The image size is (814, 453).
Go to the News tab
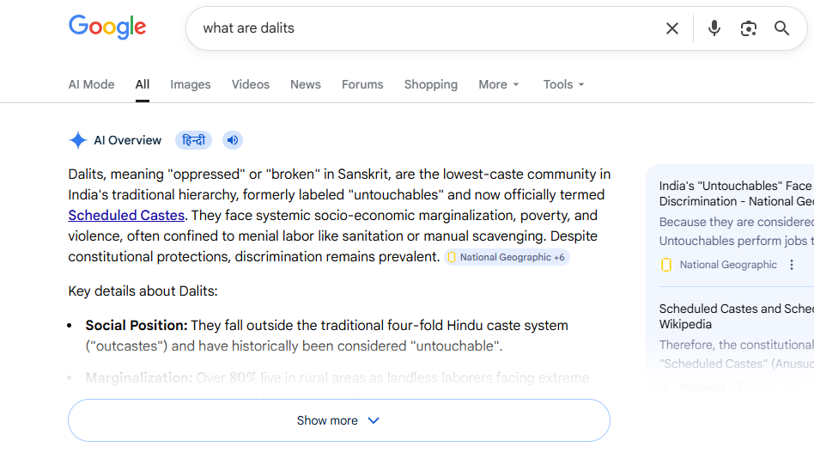coord(305,84)
